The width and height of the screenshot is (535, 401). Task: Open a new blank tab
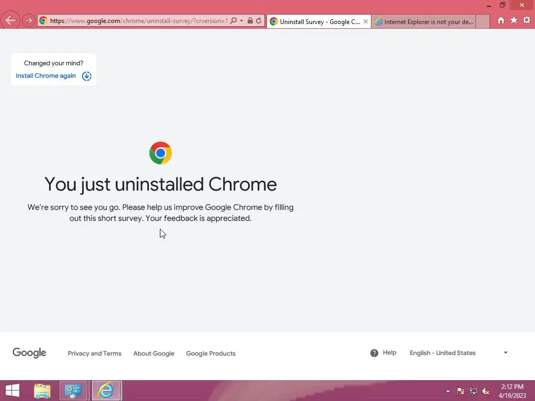(482, 21)
